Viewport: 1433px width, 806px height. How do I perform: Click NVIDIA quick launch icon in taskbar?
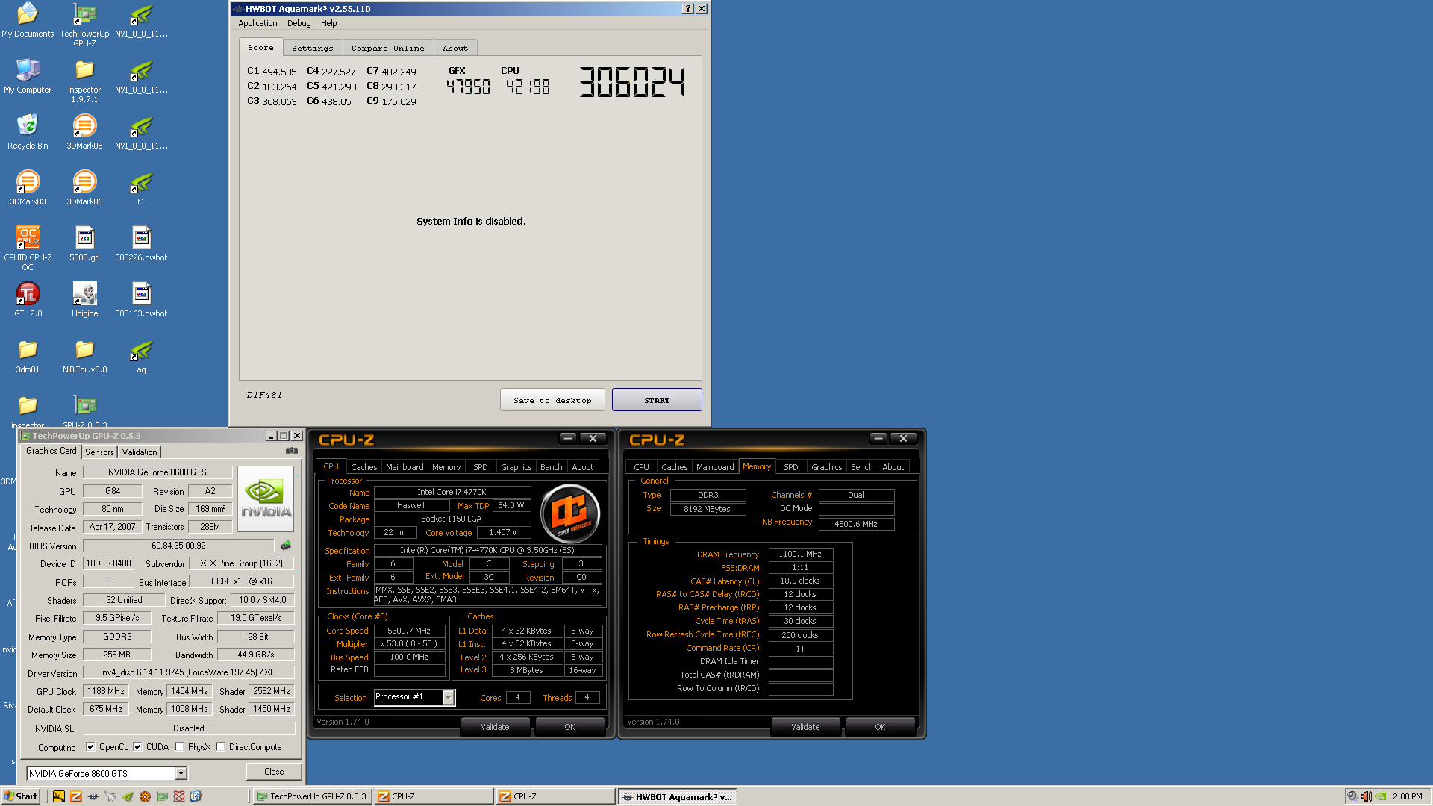click(128, 796)
